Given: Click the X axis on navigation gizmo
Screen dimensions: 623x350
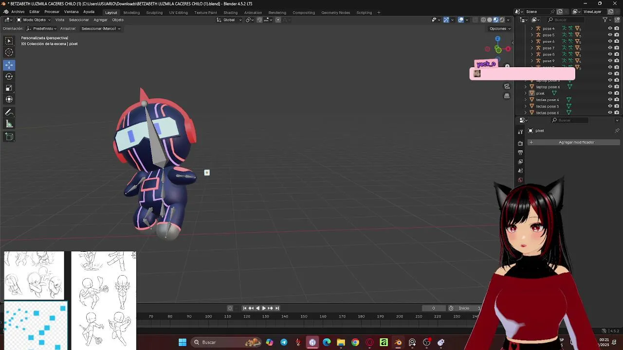Looking at the screenshot, I should (x=508, y=49).
